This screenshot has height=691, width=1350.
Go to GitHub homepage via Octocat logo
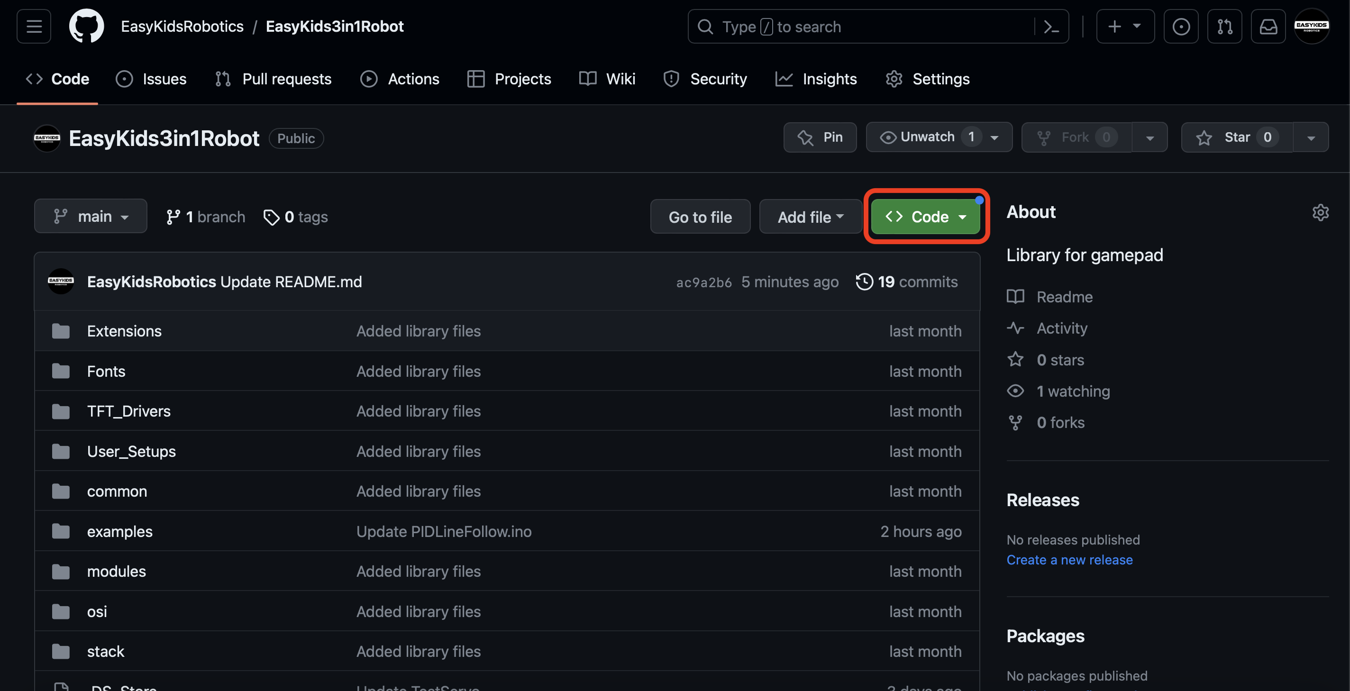(x=86, y=26)
